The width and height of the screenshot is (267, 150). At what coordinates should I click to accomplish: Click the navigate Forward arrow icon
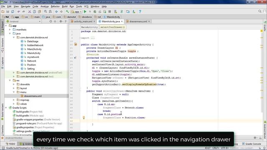tap(61, 12)
